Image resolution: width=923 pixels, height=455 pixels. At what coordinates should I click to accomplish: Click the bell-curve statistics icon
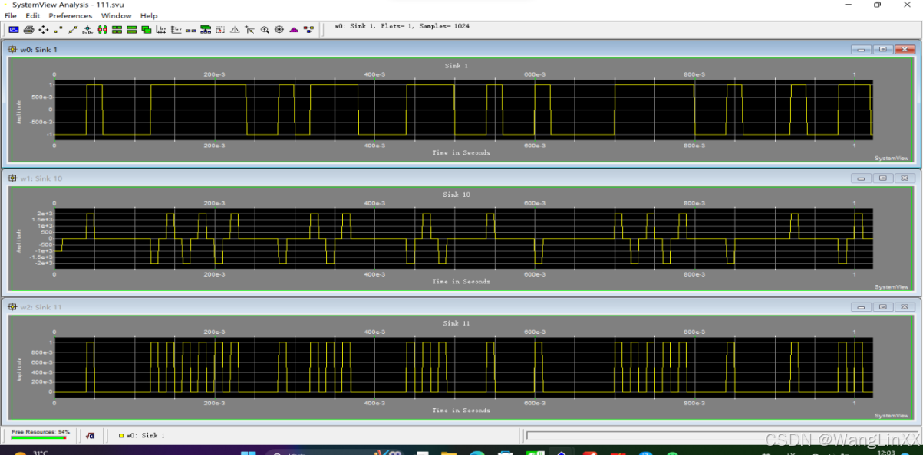(x=235, y=30)
